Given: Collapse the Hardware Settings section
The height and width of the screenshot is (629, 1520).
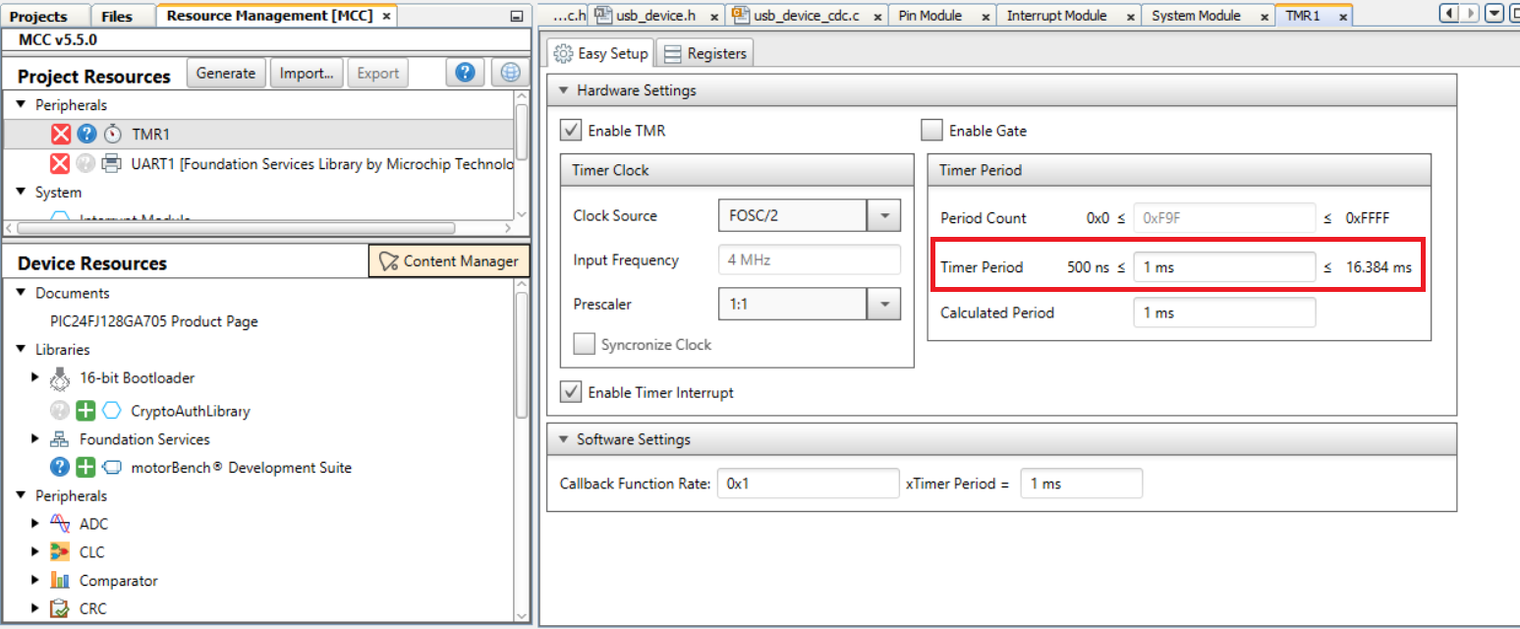Looking at the screenshot, I should tap(563, 90).
